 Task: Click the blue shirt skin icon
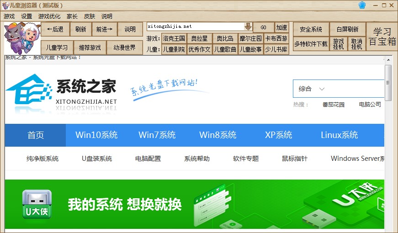(362, 5)
